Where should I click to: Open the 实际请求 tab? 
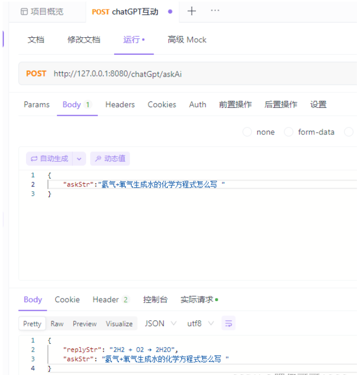tap(199, 300)
